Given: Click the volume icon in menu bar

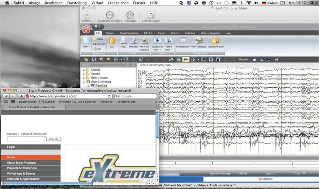Looking at the screenshot, I should click(256, 3).
